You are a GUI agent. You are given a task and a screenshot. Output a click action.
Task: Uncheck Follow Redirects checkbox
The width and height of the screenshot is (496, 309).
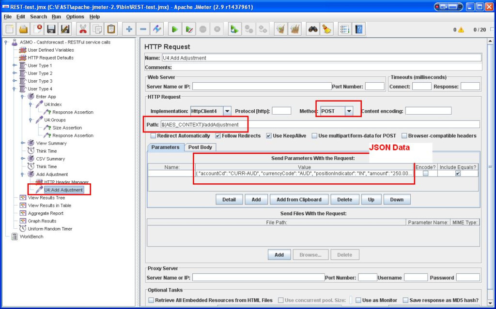click(218, 136)
